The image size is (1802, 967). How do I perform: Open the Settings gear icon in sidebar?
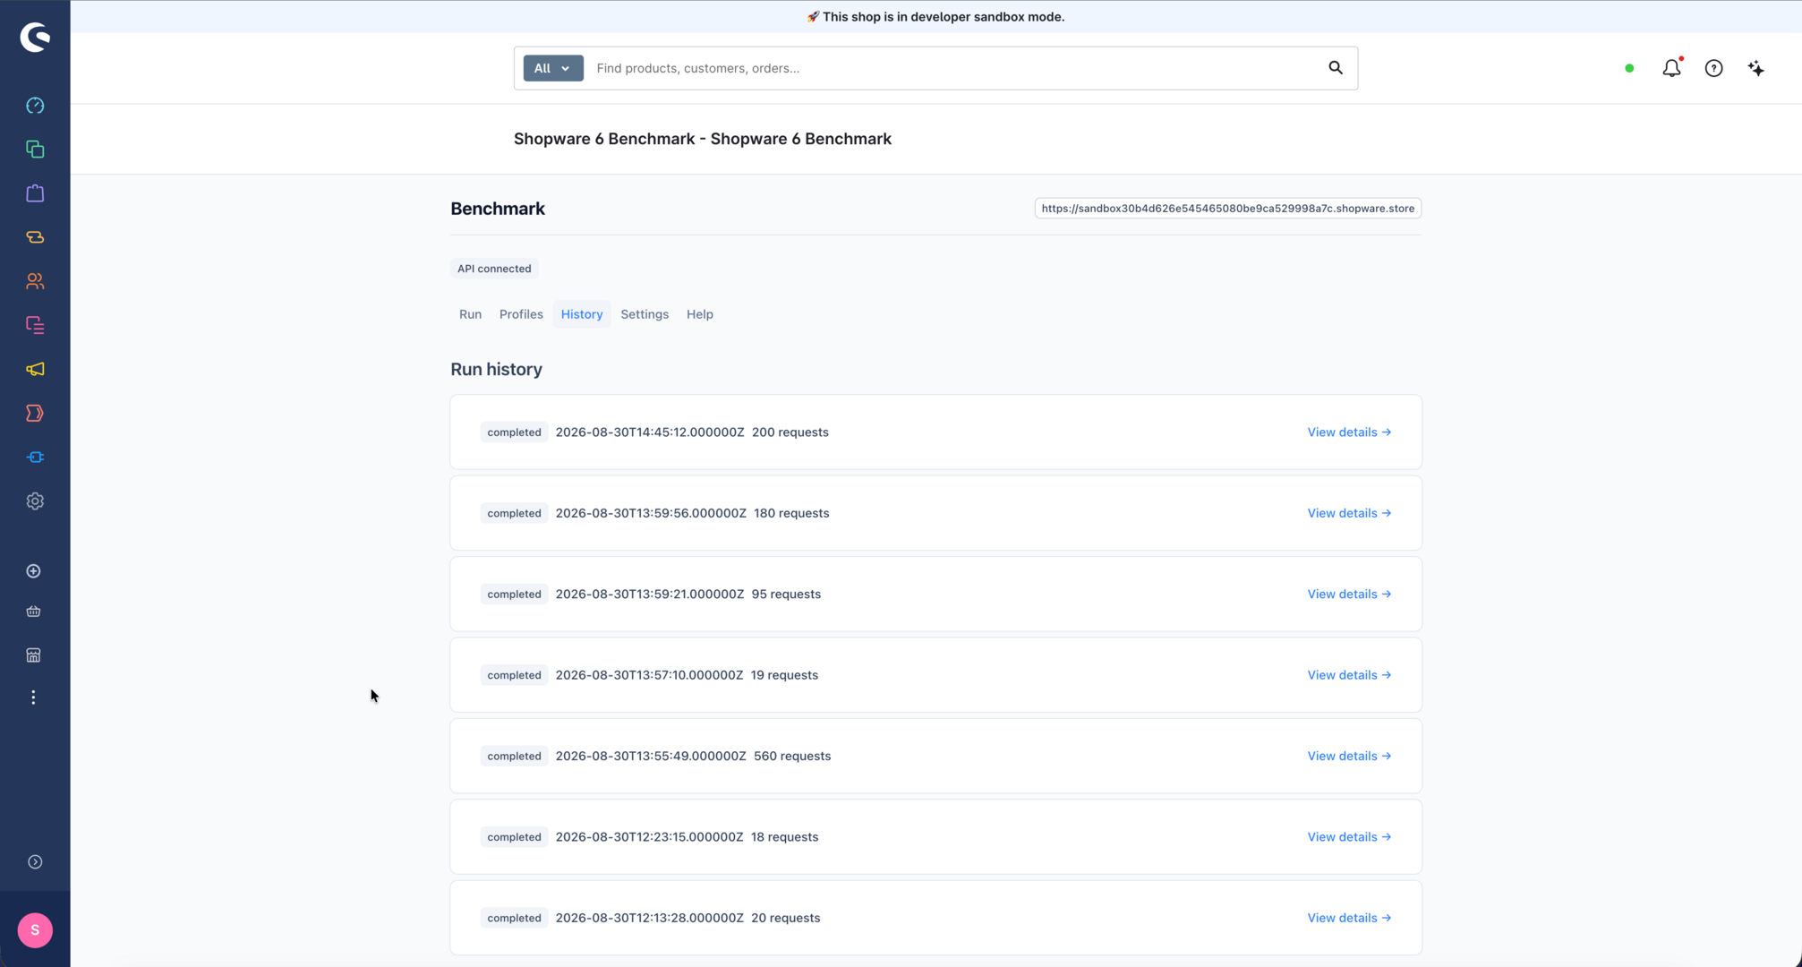(x=35, y=501)
